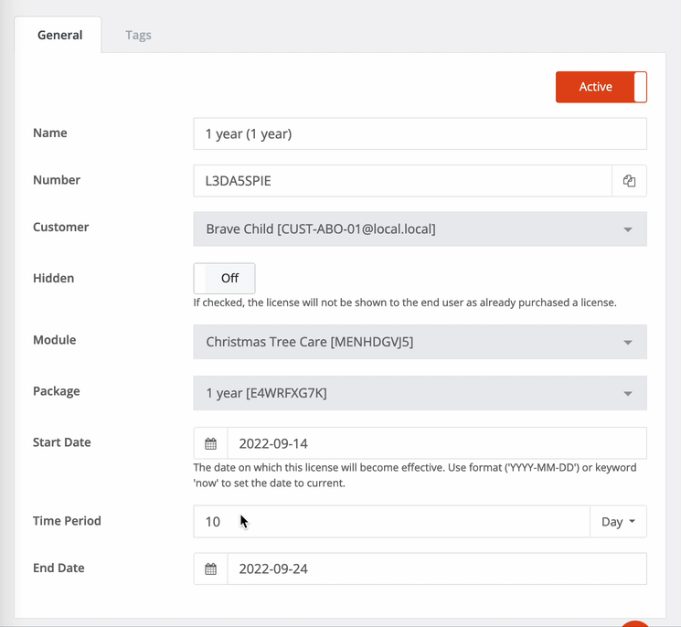This screenshot has height=627, width=681.
Task: Click into the Name input field
Action: click(420, 133)
